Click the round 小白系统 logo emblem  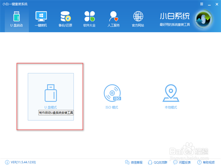(x=203, y=19)
